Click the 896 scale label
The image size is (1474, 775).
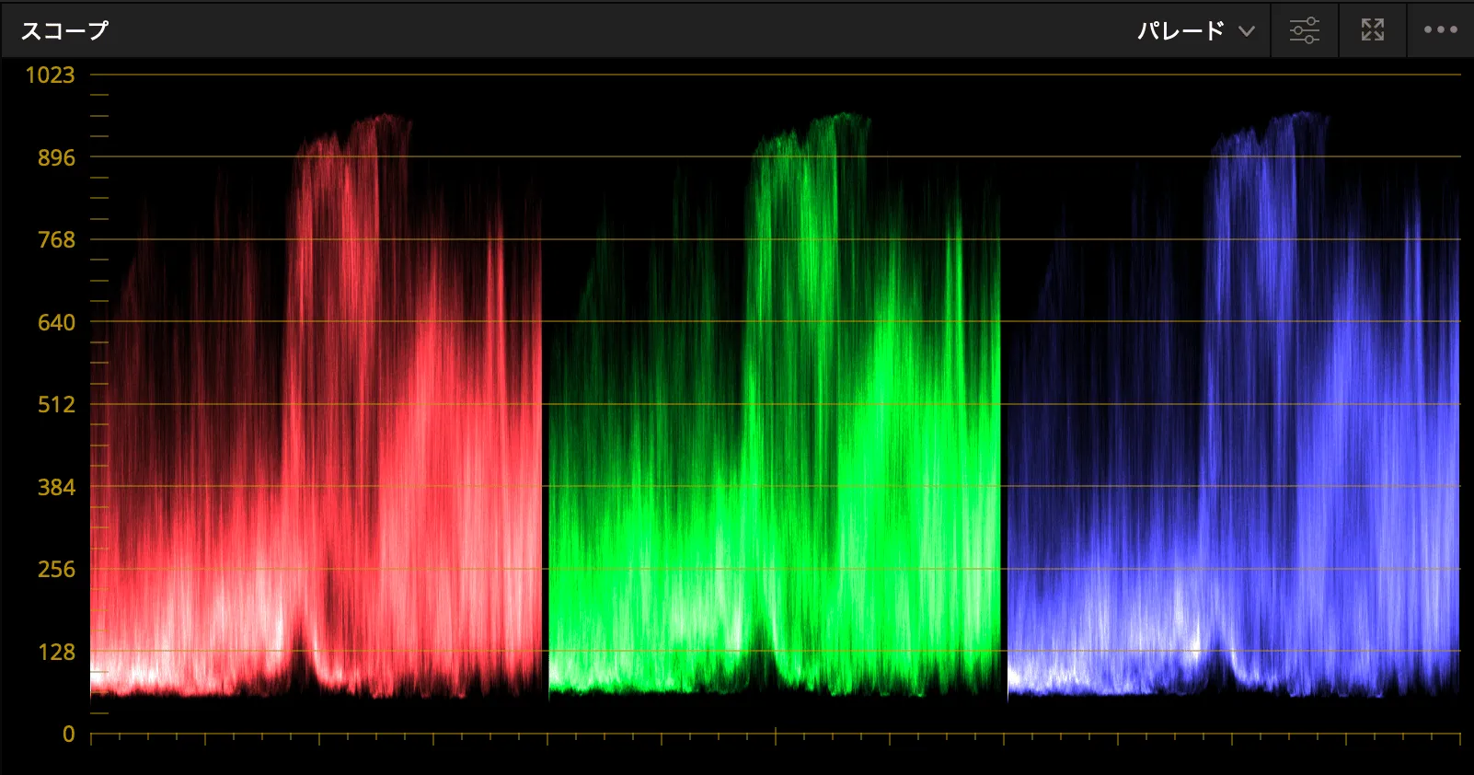click(x=56, y=157)
